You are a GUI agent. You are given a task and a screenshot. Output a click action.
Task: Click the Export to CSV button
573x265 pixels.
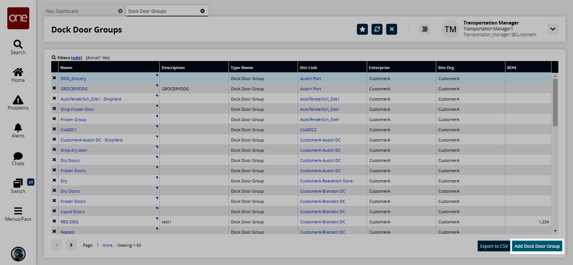494,246
